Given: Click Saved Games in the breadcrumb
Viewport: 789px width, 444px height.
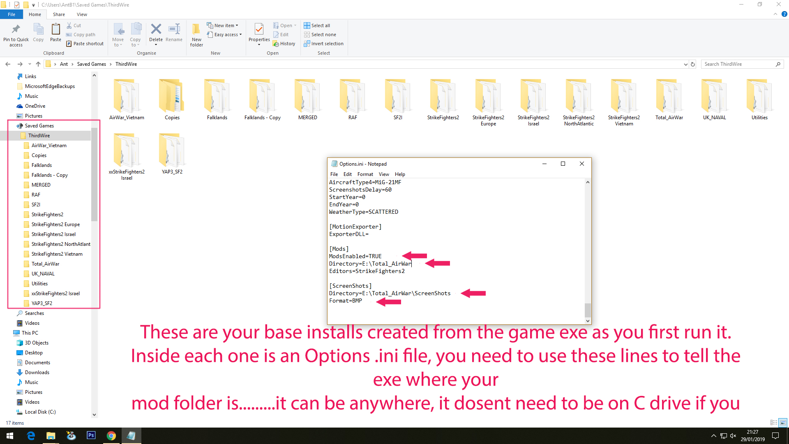Looking at the screenshot, I should coord(92,64).
